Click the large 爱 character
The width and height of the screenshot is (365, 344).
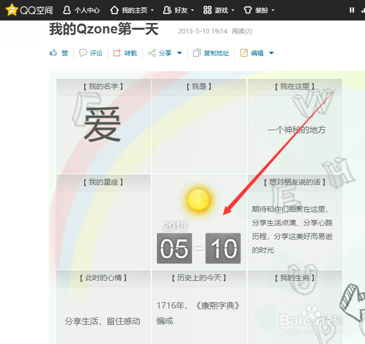click(102, 124)
